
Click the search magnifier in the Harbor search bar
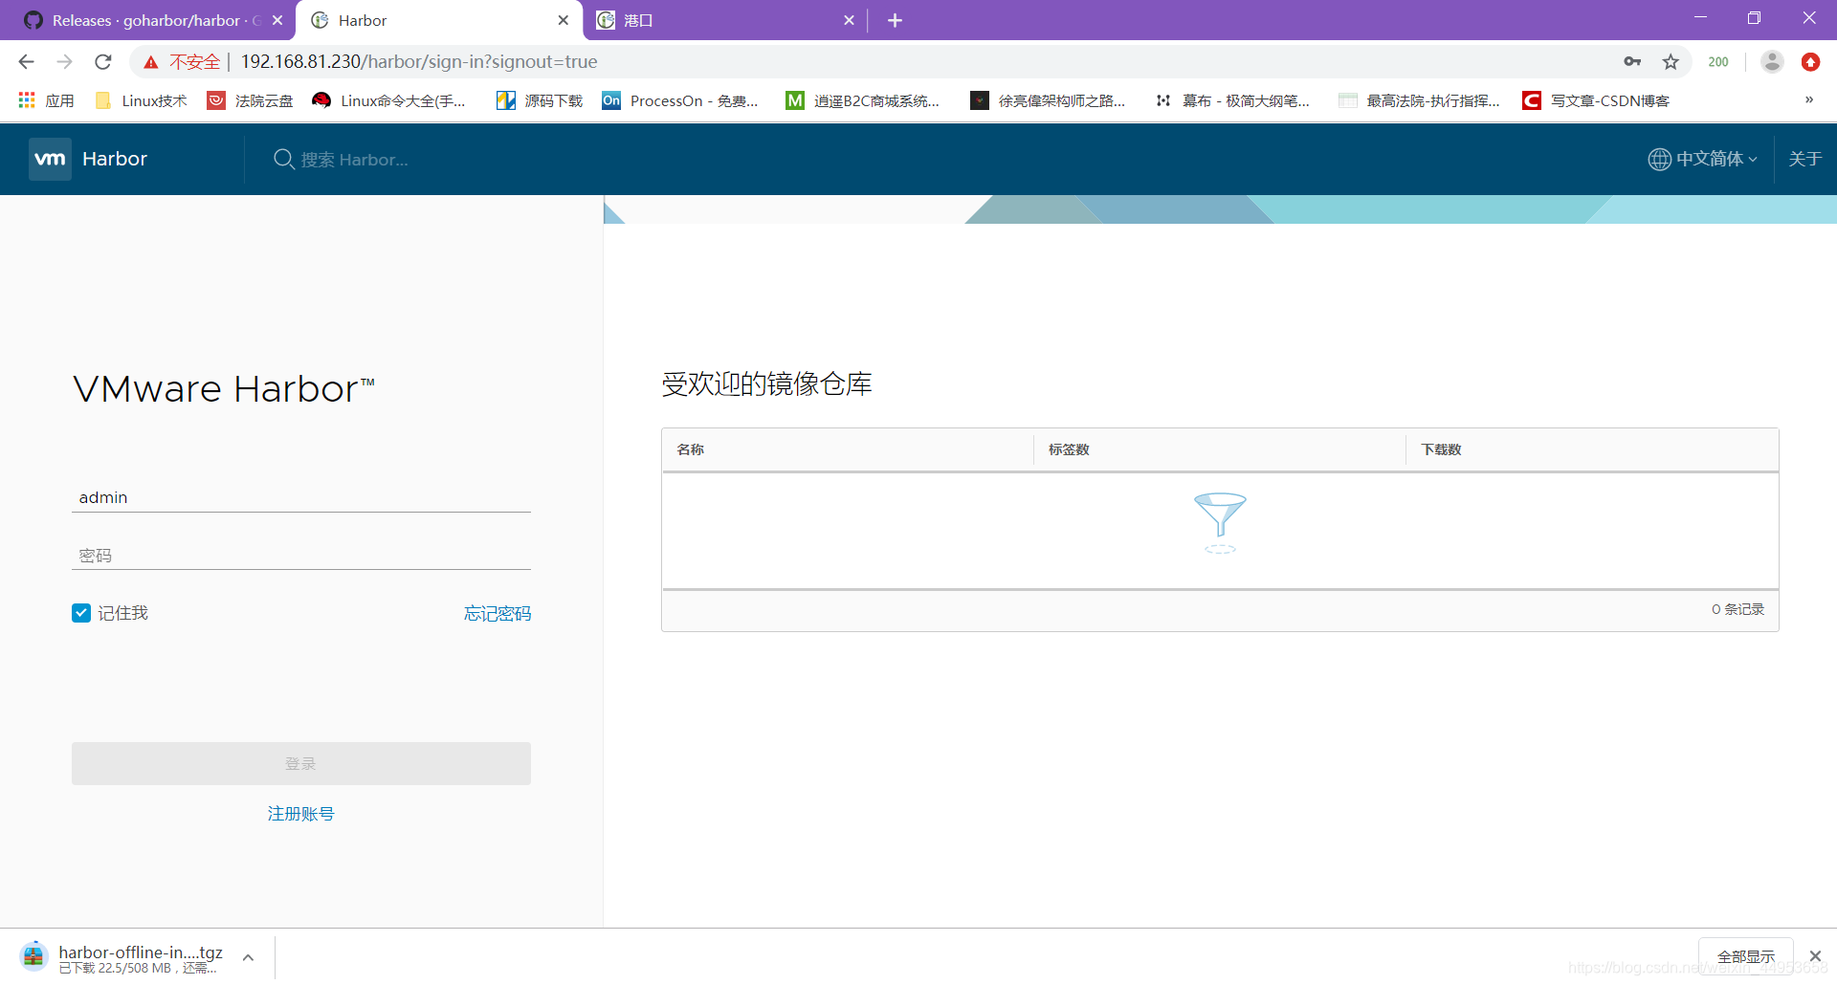[x=283, y=160]
